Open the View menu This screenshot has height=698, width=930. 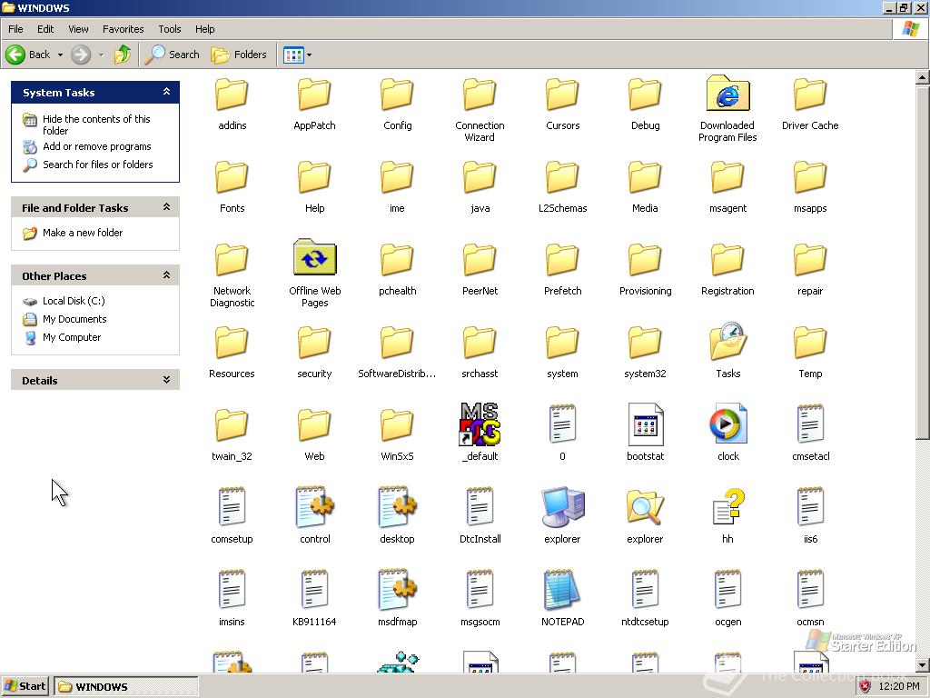tap(78, 29)
